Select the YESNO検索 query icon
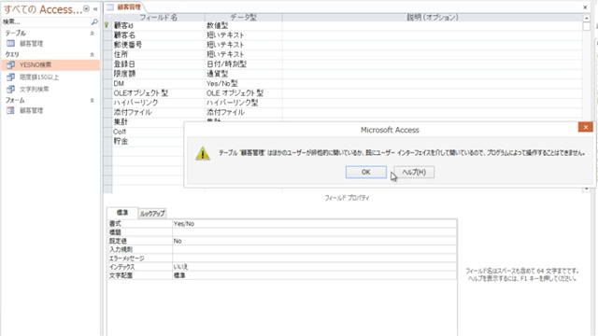The image size is (598, 336). click(10, 65)
